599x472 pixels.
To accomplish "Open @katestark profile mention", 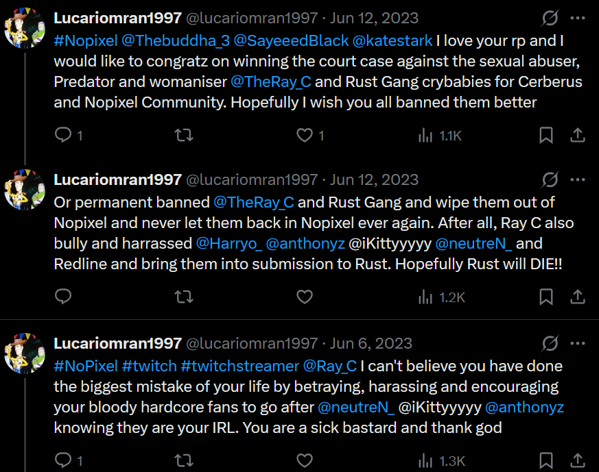I will 392,40.
